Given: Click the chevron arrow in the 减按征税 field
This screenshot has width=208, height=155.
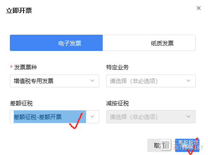Looking at the screenshot, I should pyautogui.click(x=188, y=116).
